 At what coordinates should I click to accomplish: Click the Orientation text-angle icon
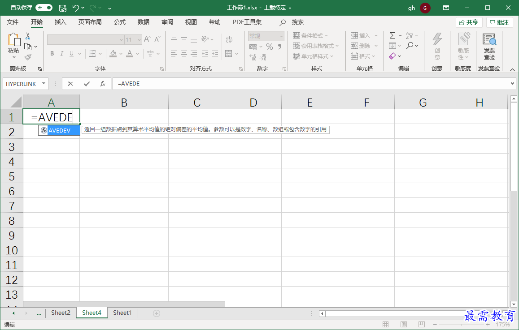[x=205, y=39]
